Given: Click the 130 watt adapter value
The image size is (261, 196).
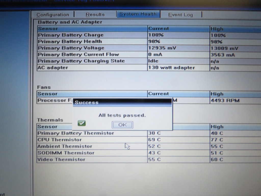Looking at the screenshot, I should coord(171,68).
